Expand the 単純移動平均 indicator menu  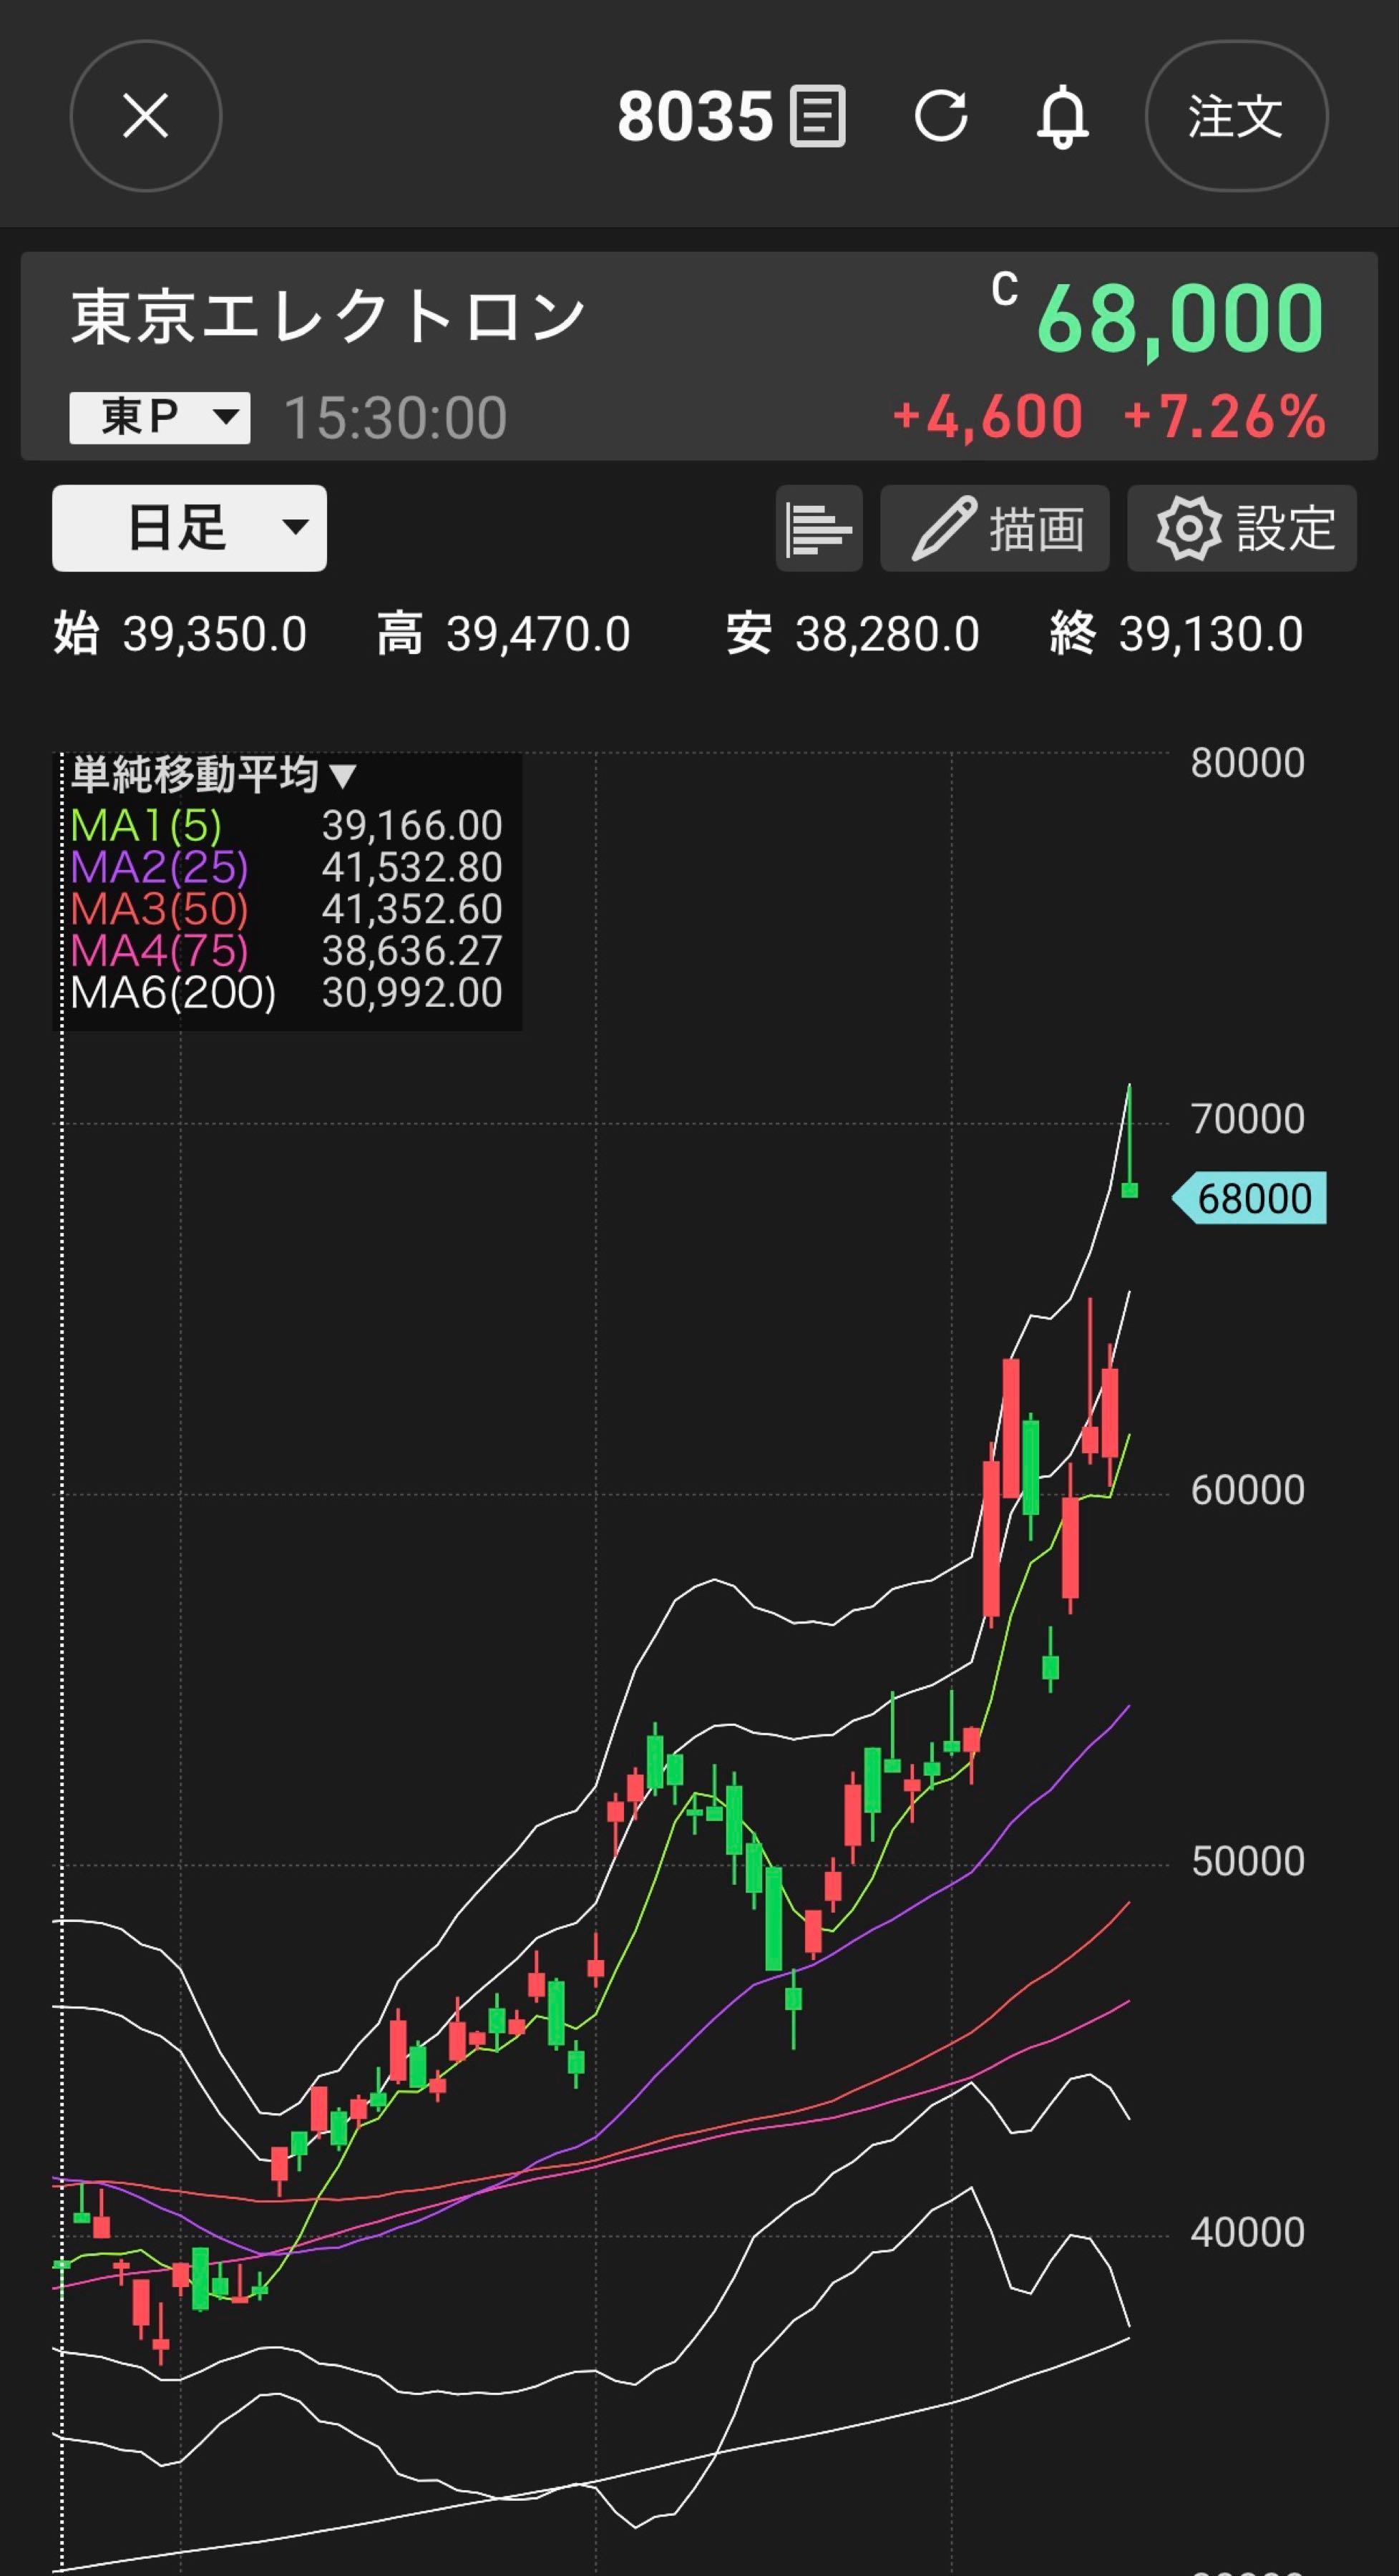pos(213,774)
